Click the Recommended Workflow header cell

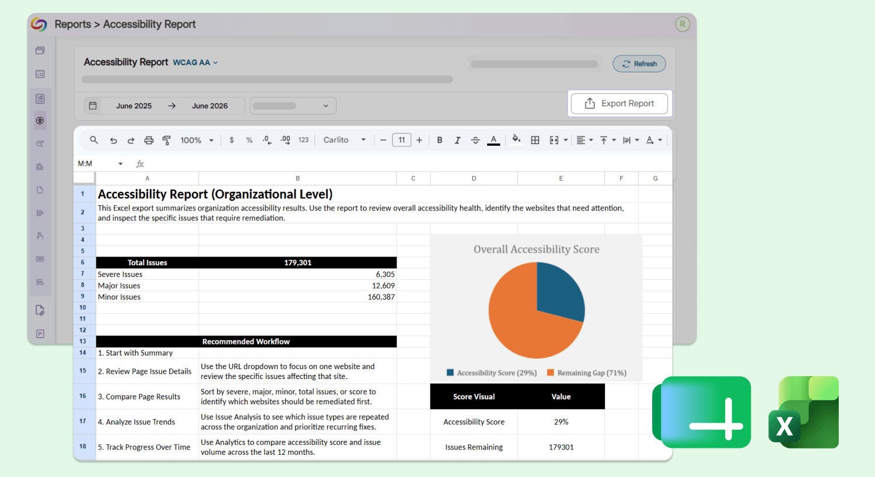246,342
